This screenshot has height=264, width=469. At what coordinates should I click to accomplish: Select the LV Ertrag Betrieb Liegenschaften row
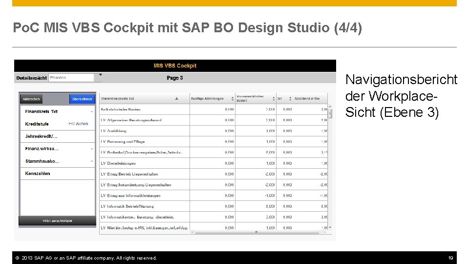click(x=213, y=174)
